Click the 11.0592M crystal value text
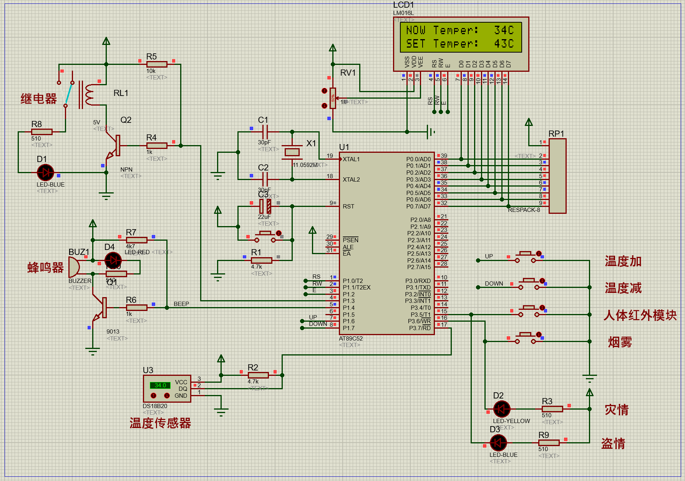This screenshot has width=685, height=481. click(x=305, y=165)
